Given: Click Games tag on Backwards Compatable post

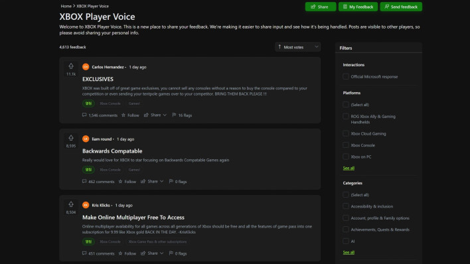Looking at the screenshot, I should pos(134,170).
